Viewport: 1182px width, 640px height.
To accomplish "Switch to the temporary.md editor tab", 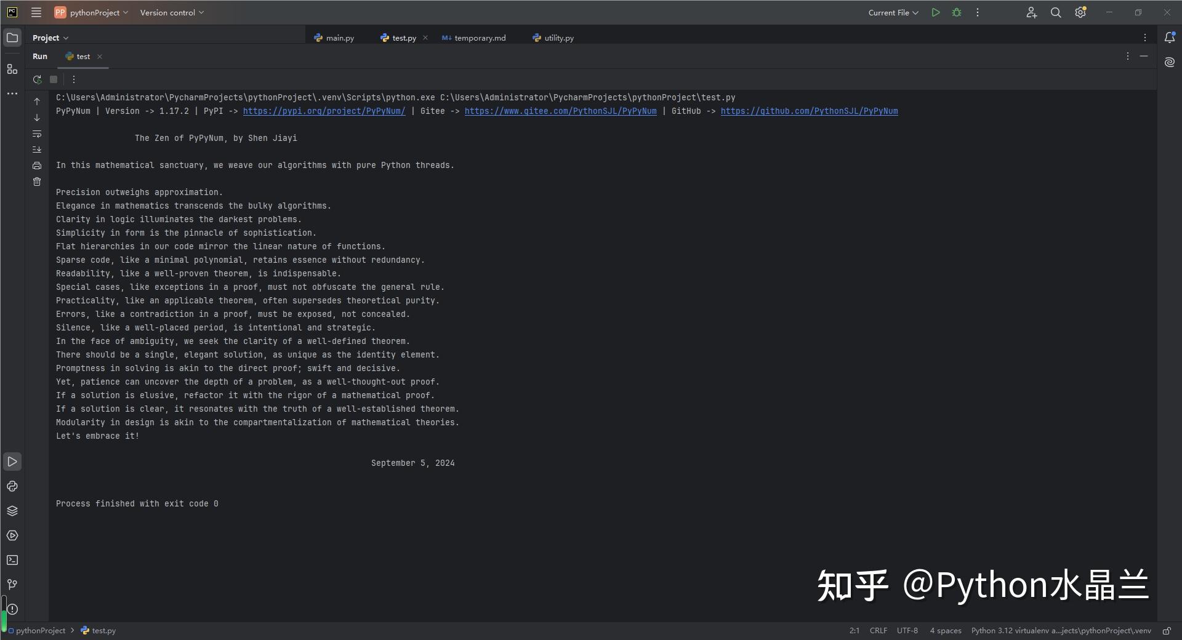I will [x=479, y=38].
